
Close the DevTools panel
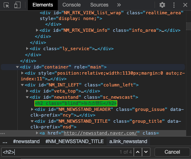pyautogui.click(x=185, y=5)
